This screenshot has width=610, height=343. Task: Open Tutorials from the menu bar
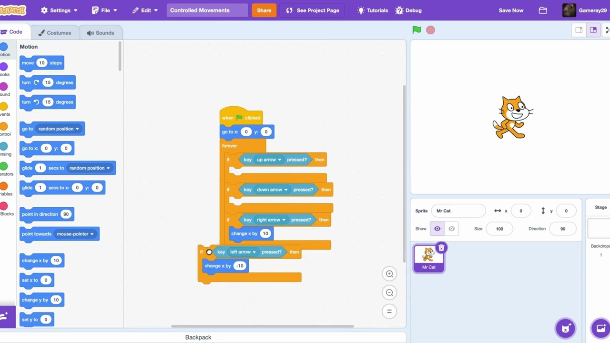[x=373, y=10]
